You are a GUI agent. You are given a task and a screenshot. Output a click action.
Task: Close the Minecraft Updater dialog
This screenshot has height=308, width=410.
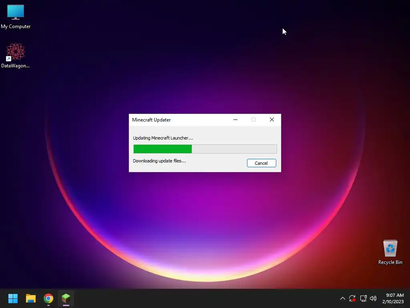click(272, 120)
